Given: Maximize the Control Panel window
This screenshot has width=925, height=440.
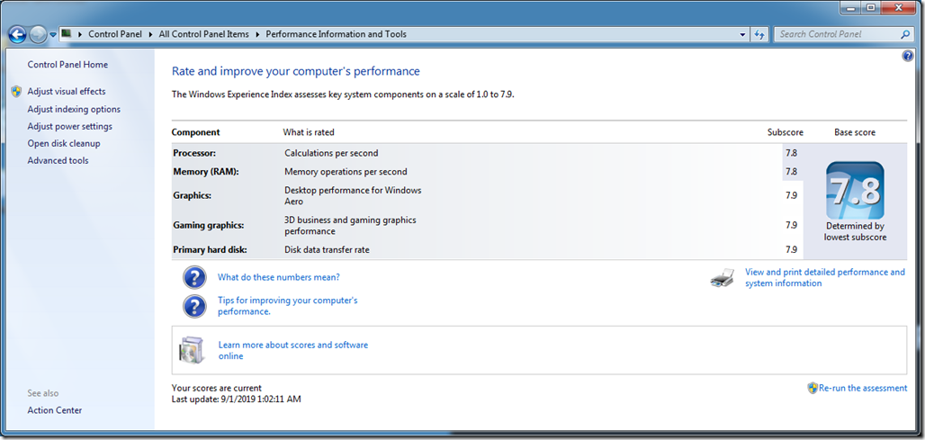Looking at the screenshot, I should (x=870, y=7).
